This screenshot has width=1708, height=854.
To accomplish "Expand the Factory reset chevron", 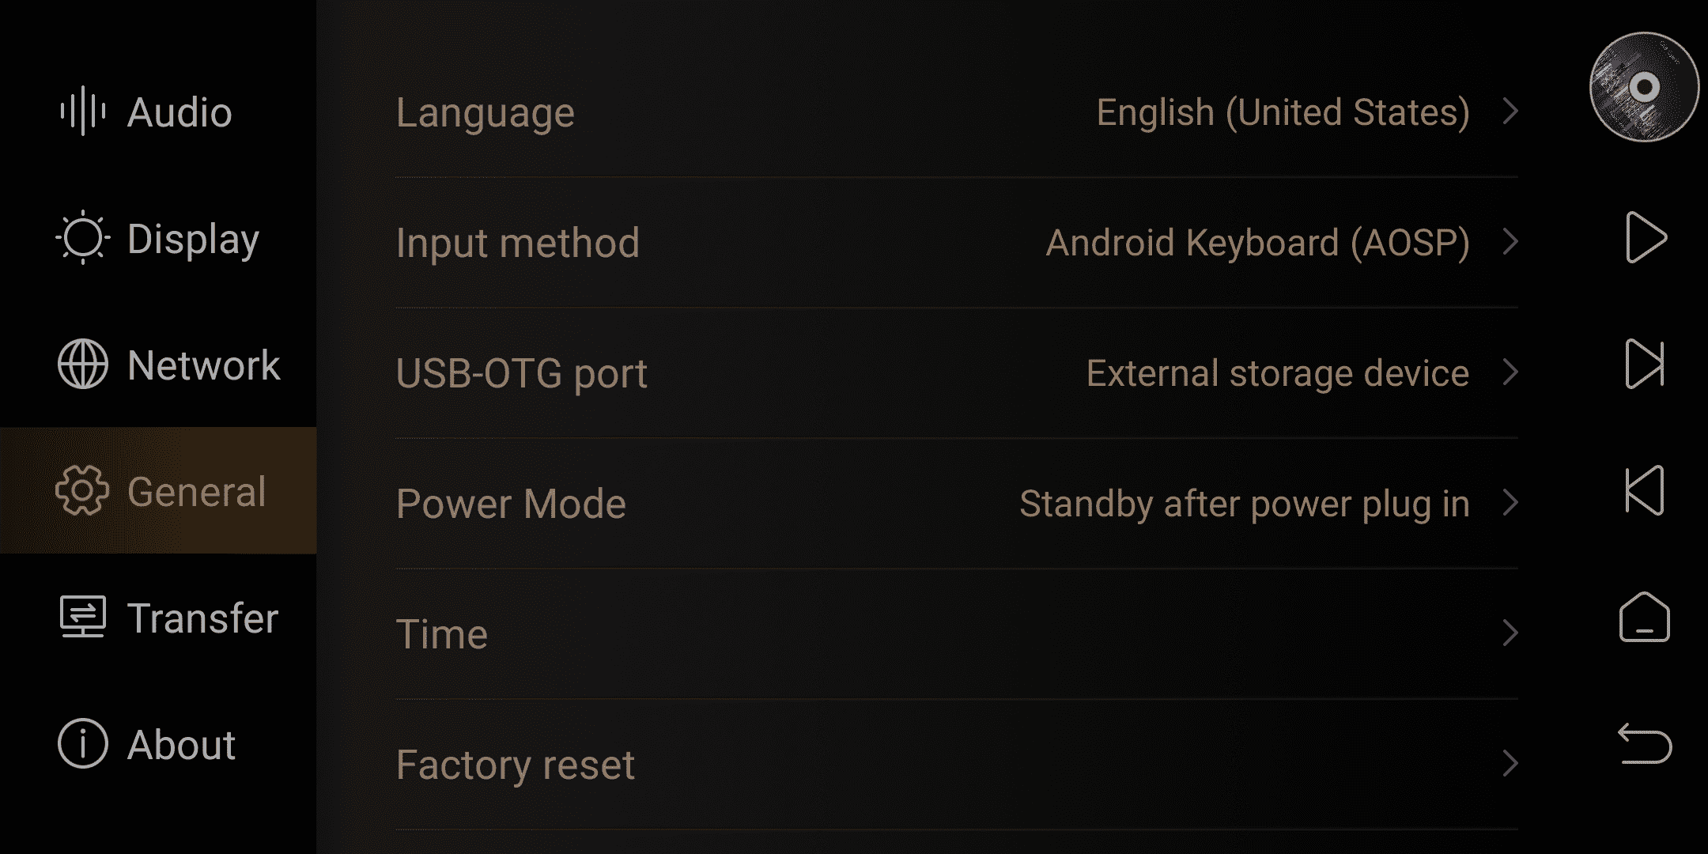I will click(x=1510, y=764).
